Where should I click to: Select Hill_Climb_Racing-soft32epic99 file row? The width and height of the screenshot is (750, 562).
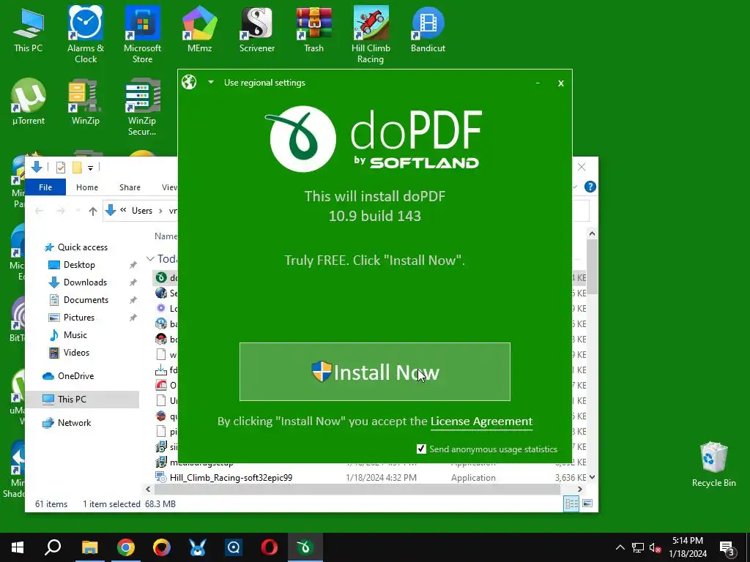click(x=368, y=477)
